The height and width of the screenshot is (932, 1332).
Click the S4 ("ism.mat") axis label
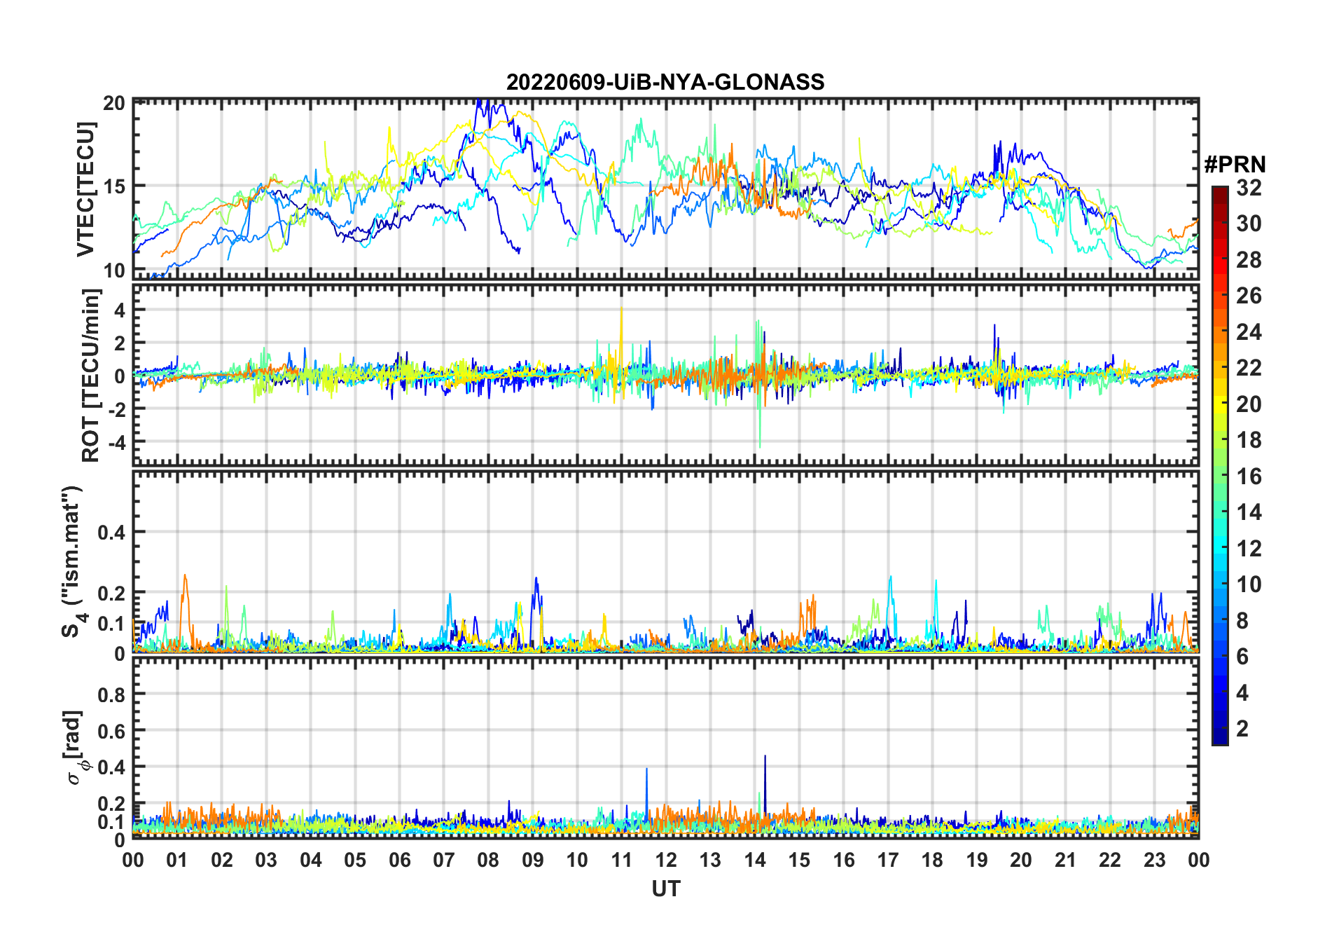(73, 561)
